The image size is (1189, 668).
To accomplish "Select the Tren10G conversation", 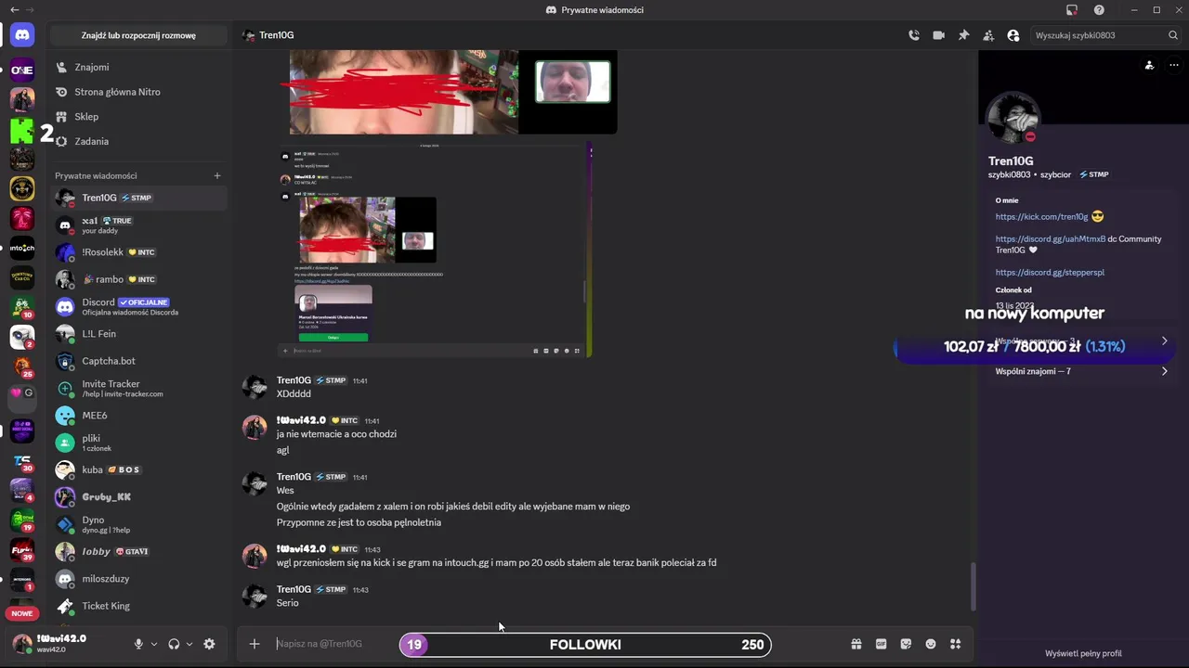I will 138,198.
